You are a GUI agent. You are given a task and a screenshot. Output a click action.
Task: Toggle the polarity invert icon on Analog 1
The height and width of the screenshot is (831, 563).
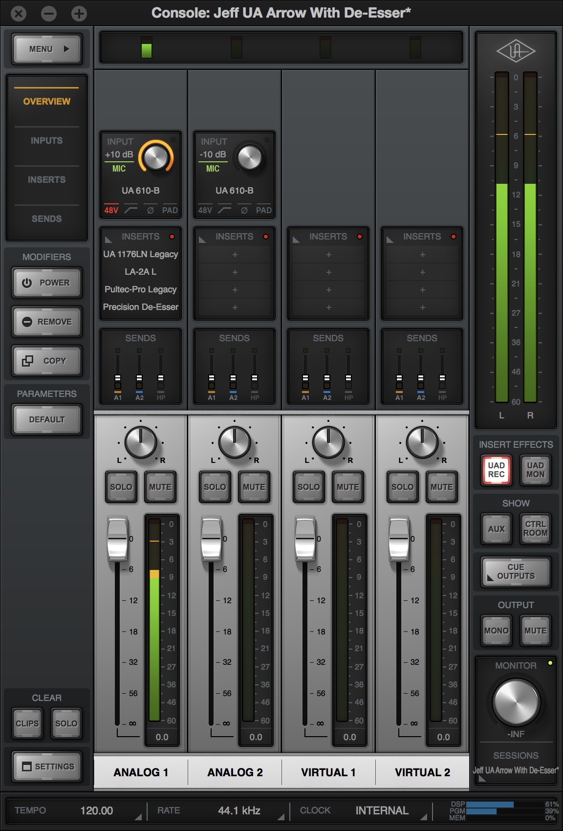click(x=151, y=210)
